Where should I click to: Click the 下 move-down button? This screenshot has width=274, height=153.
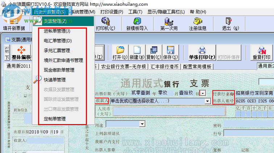(x=7, y=58)
